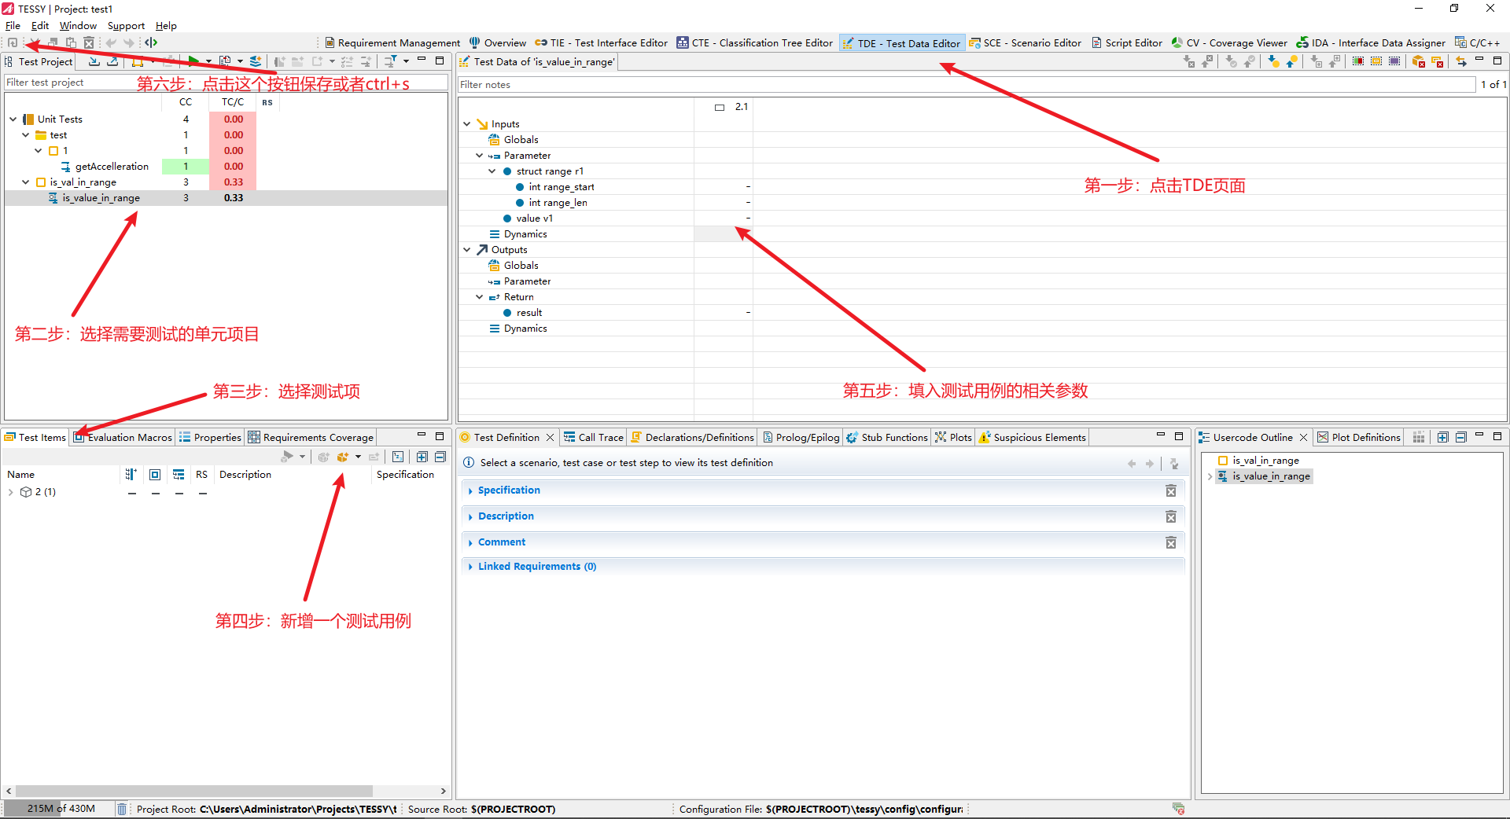1510x819 pixels.
Task: Delete the Description section with its trash icon
Action: coord(1171,516)
